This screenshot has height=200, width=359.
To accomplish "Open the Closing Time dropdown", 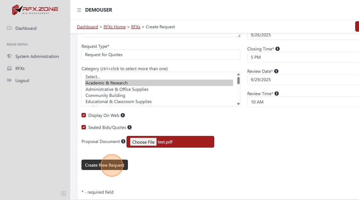I will (x=303, y=57).
